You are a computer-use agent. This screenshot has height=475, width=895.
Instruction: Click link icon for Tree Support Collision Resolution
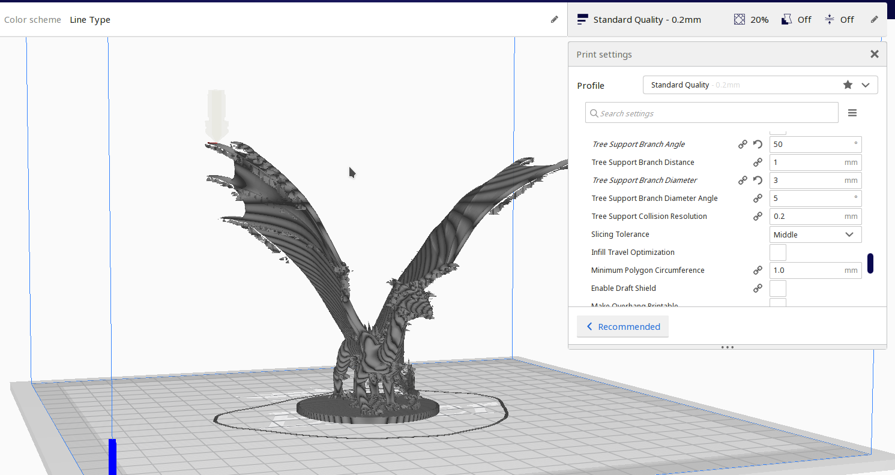pyautogui.click(x=758, y=217)
